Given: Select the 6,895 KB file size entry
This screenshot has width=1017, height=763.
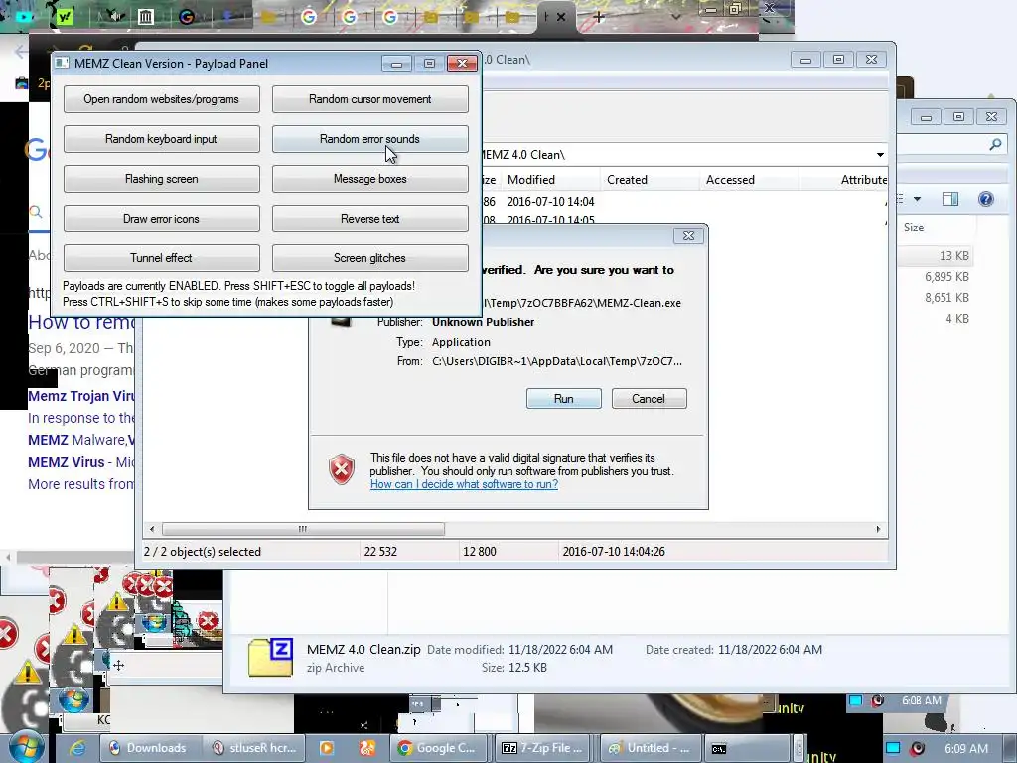Looking at the screenshot, I should (946, 277).
